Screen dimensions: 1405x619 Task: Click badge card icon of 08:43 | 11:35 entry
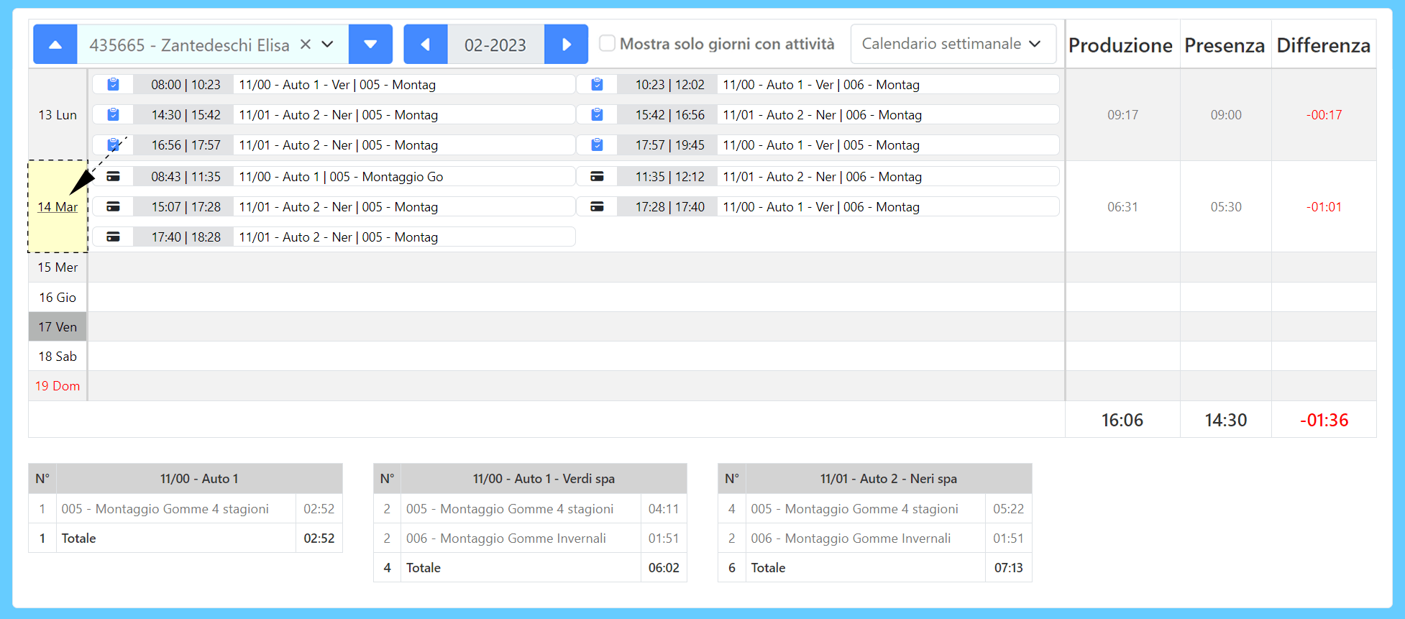click(x=113, y=176)
